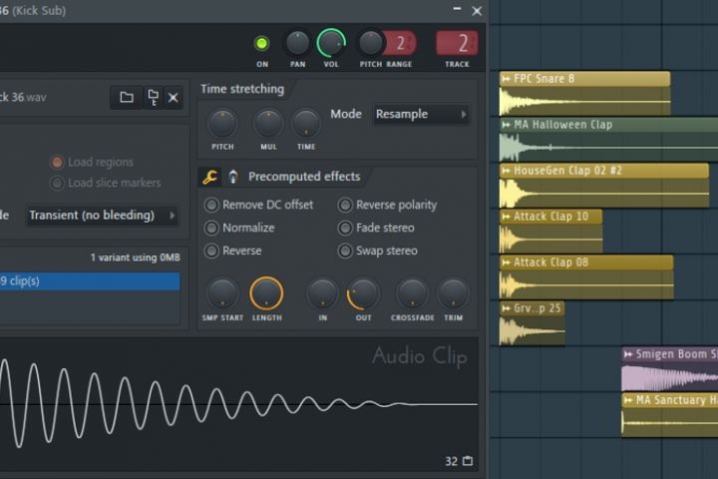Select the FPC Snare 8 clip waveform
Viewport: 718px width, 479px height.
[x=584, y=102]
